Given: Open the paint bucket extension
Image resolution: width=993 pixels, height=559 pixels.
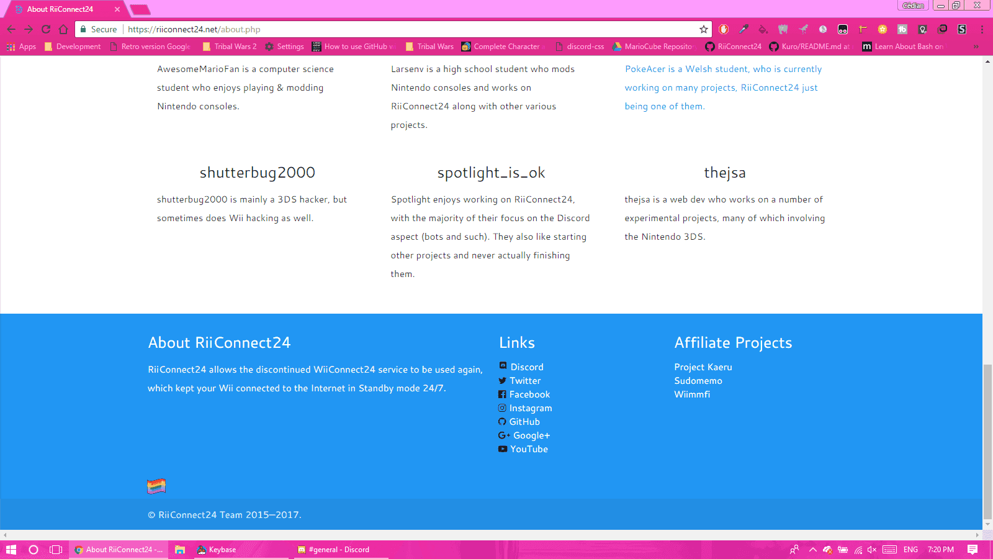Looking at the screenshot, I should click(x=763, y=29).
